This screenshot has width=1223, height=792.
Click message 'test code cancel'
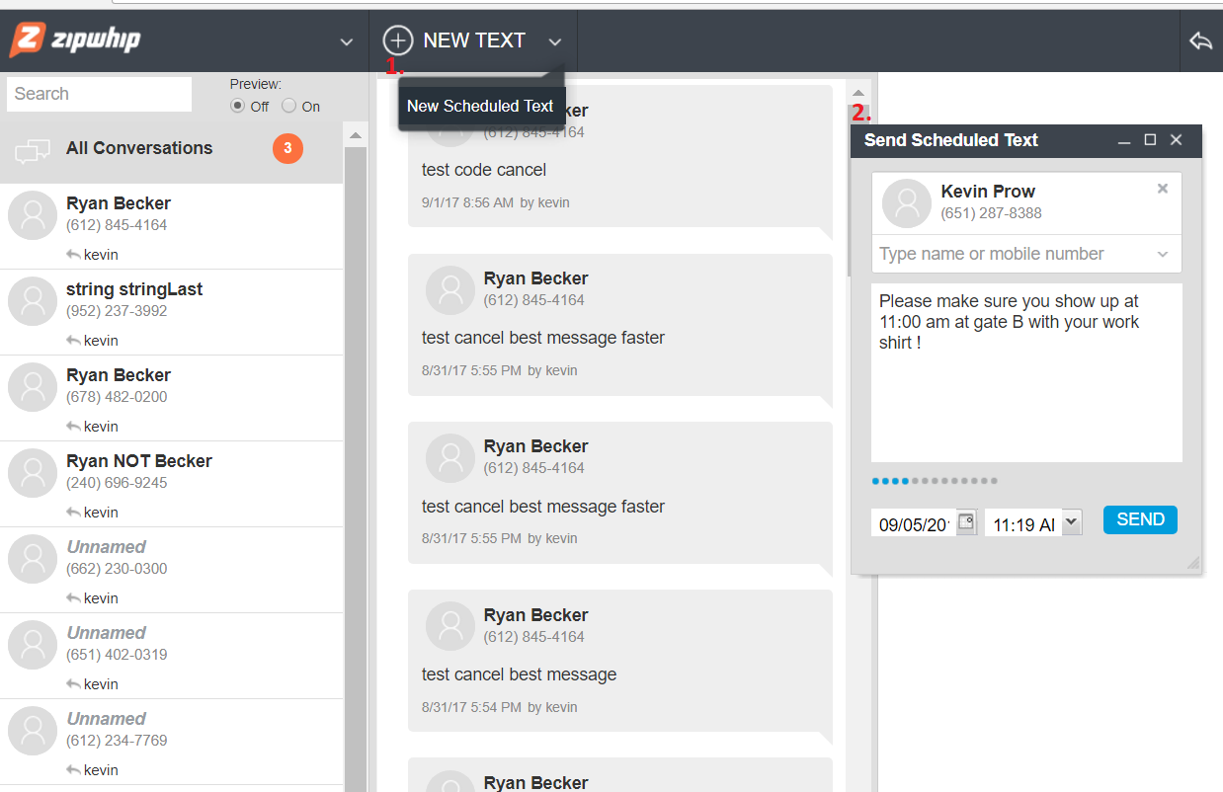(484, 170)
